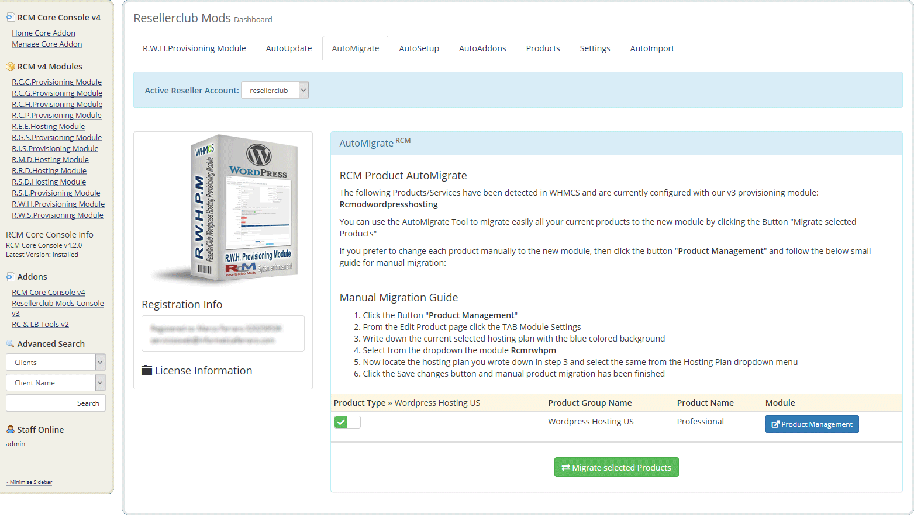The width and height of the screenshot is (914, 515).
Task: Open the RC & LB Tools v2 link
Action: [x=40, y=325]
